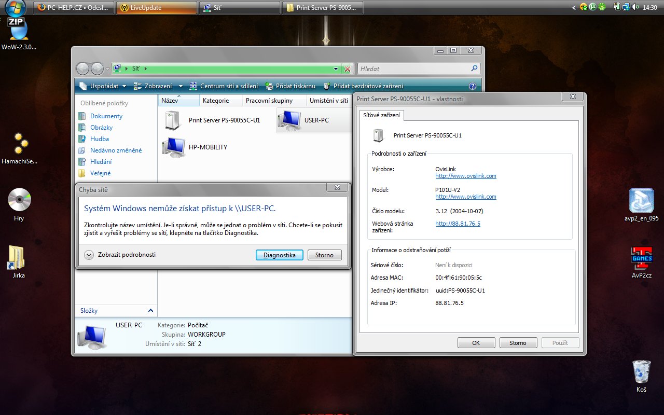
Task: Click the Síť breadcrumb in the address bar
Action: click(136, 68)
